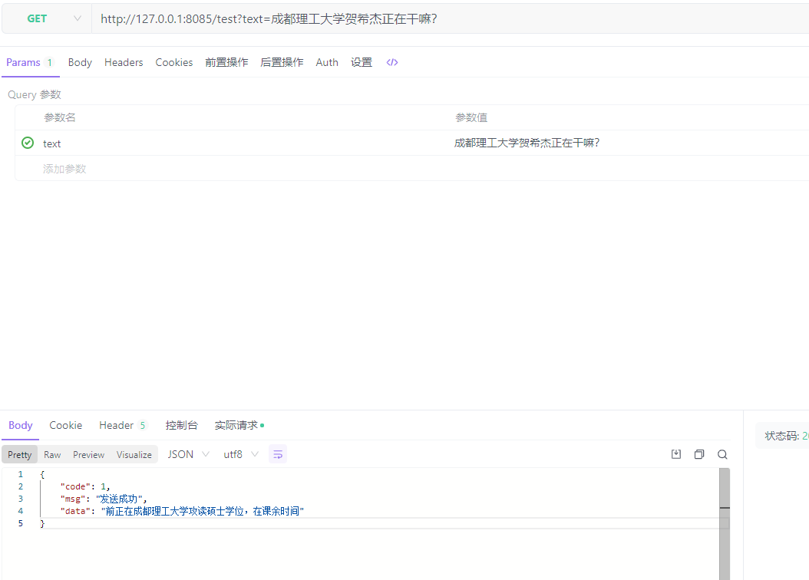Select the Pretty view button
This screenshot has height=580, width=809.
coord(20,455)
